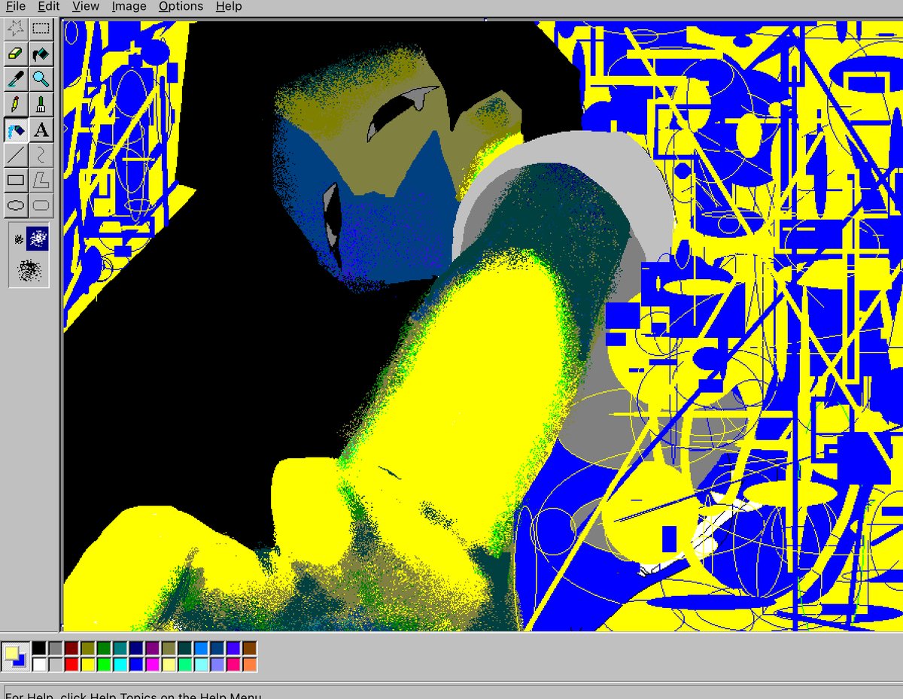Pick the dark red (maroon) swatch

click(x=71, y=649)
